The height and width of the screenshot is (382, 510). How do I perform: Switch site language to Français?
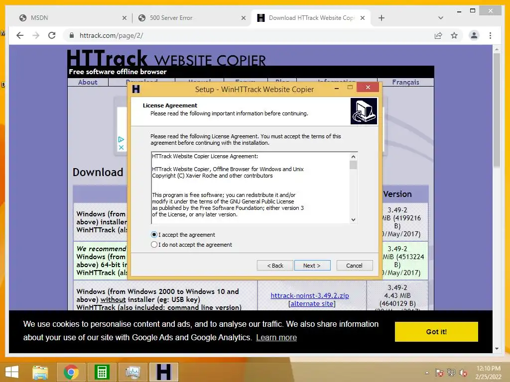[x=405, y=82]
